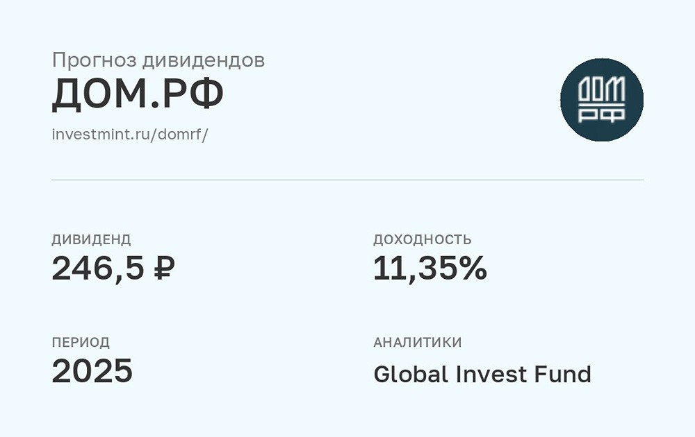This screenshot has height=437, width=695.
Task: Click the horizontal divider line
Action: [x=347, y=180]
